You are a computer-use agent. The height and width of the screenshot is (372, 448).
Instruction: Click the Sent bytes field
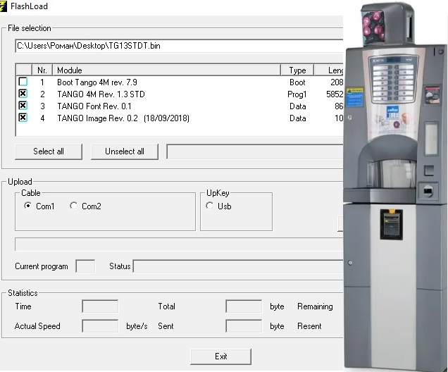[244, 326]
